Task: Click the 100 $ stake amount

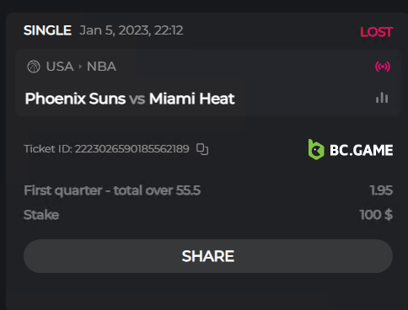Action: pyautogui.click(x=376, y=215)
